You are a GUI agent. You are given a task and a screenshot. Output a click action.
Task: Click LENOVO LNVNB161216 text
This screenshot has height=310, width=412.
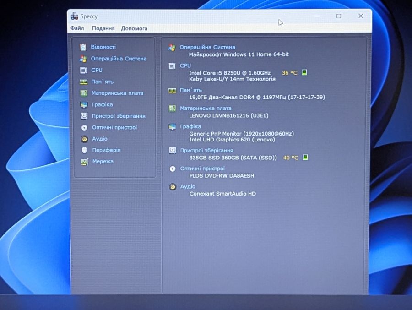[x=229, y=115]
